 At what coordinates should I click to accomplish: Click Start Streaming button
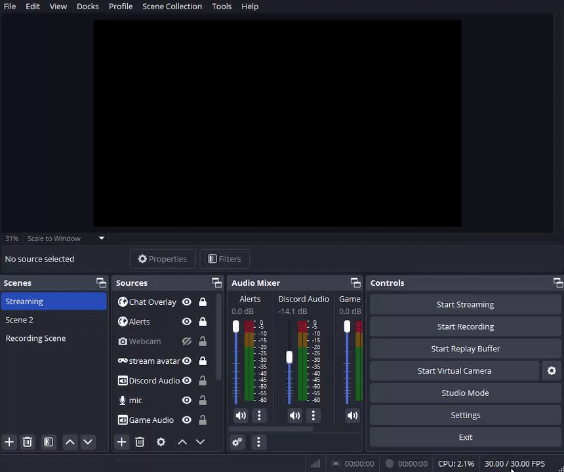coord(465,304)
